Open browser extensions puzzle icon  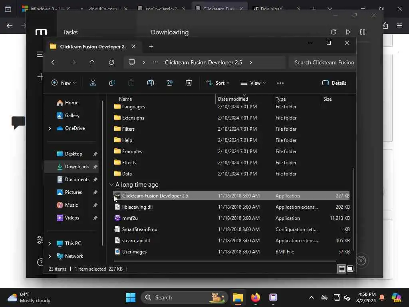pos(385,26)
